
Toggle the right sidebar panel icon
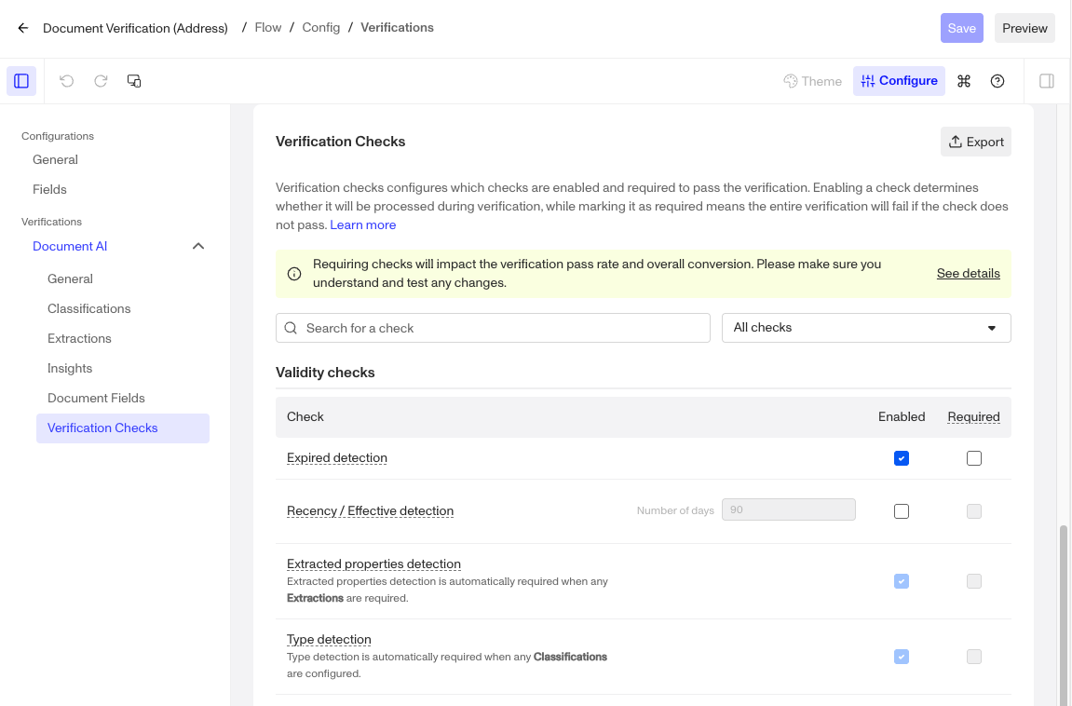(1047, 81)
